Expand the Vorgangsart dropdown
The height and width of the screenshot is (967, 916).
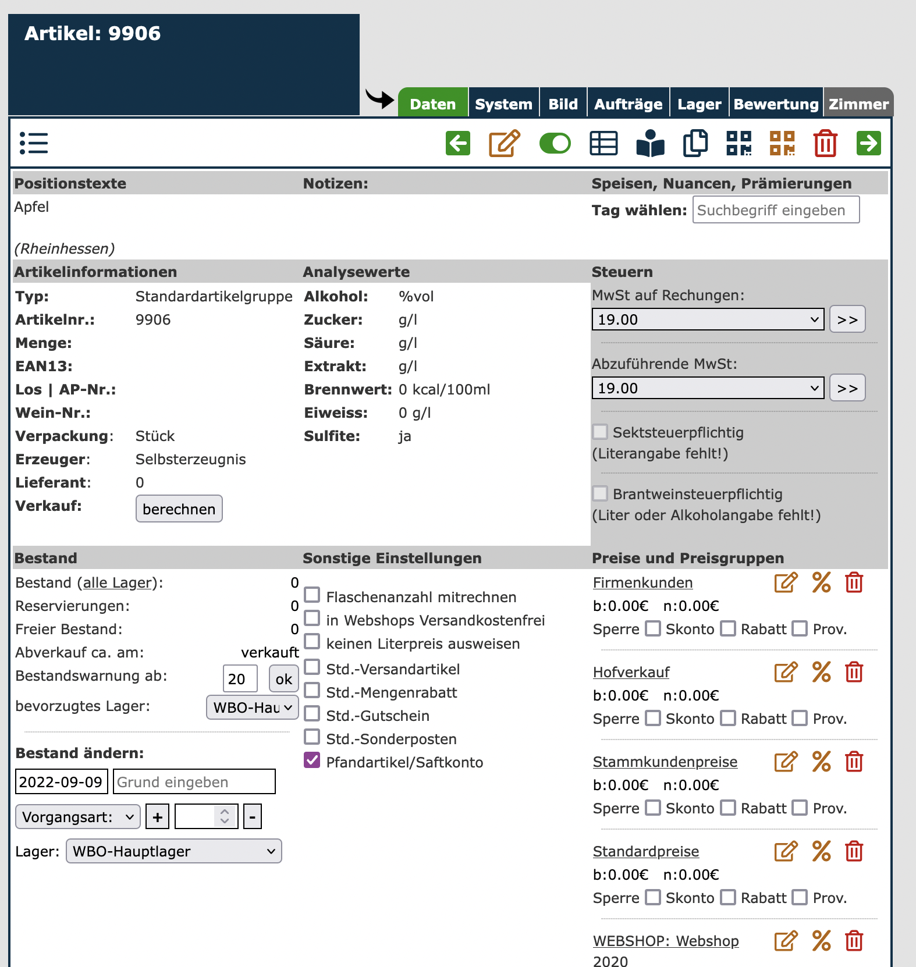(x=77, y=817)
